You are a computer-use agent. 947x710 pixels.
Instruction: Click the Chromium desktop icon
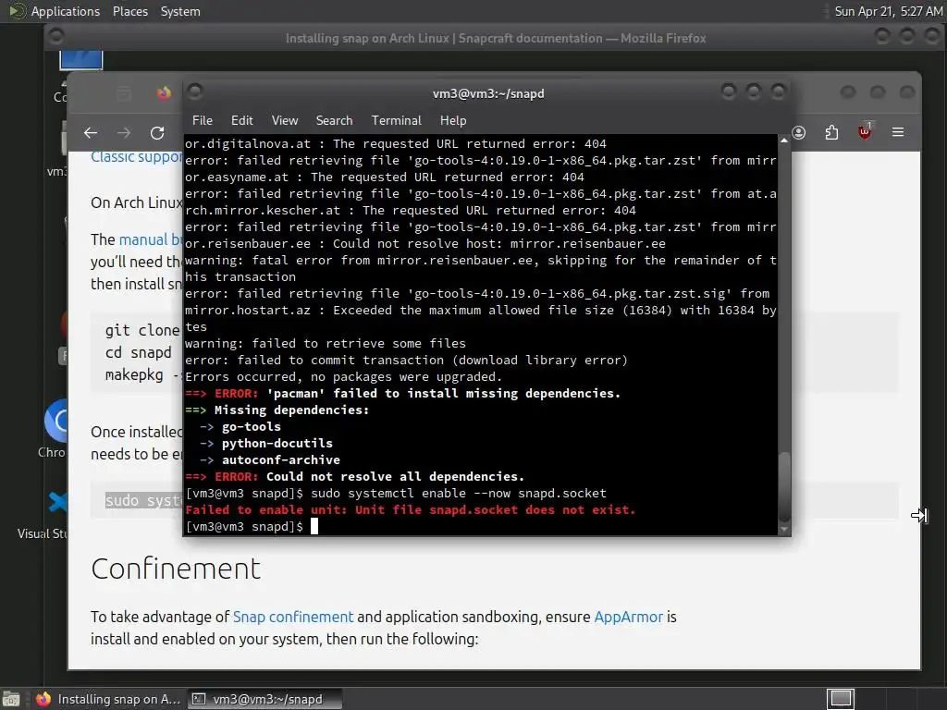pos(56,421)
